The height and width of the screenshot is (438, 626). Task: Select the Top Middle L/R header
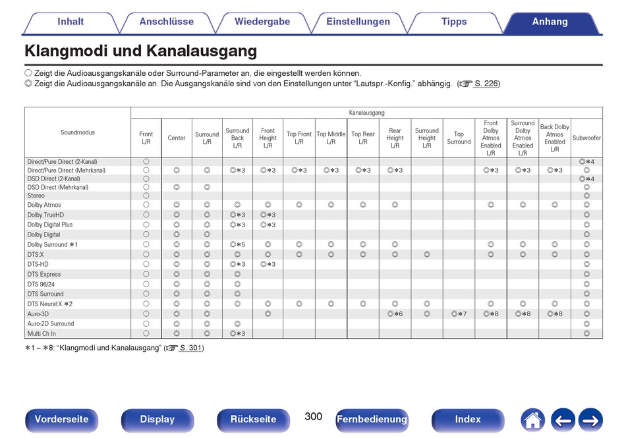[x=331, y=138]
